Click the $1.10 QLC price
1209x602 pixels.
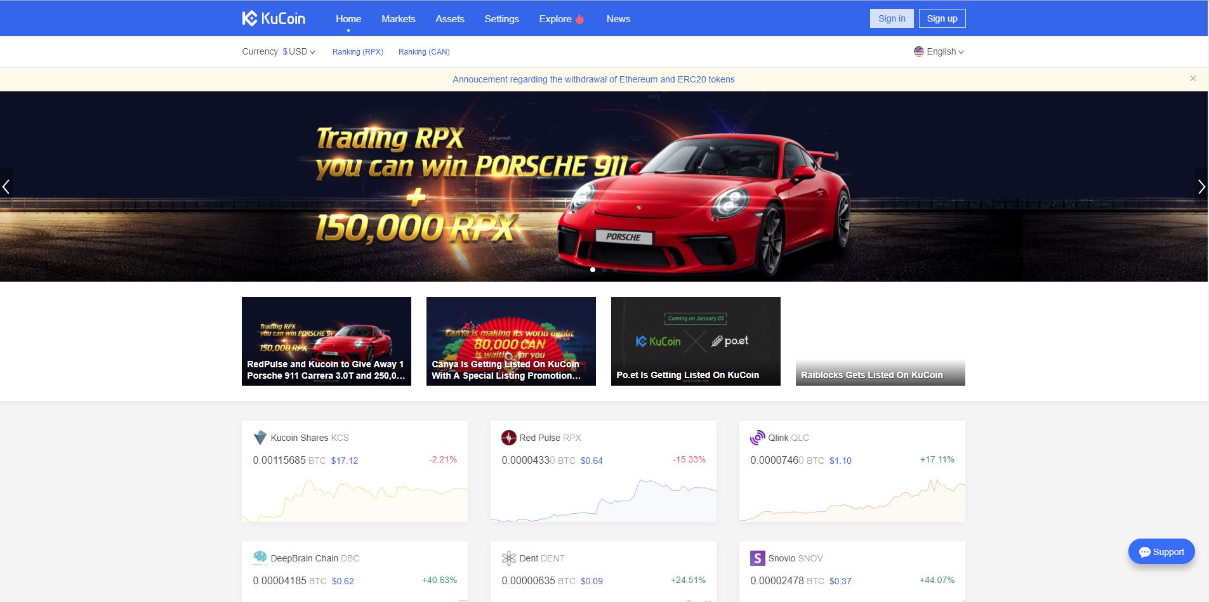click(x=840, y=461)
